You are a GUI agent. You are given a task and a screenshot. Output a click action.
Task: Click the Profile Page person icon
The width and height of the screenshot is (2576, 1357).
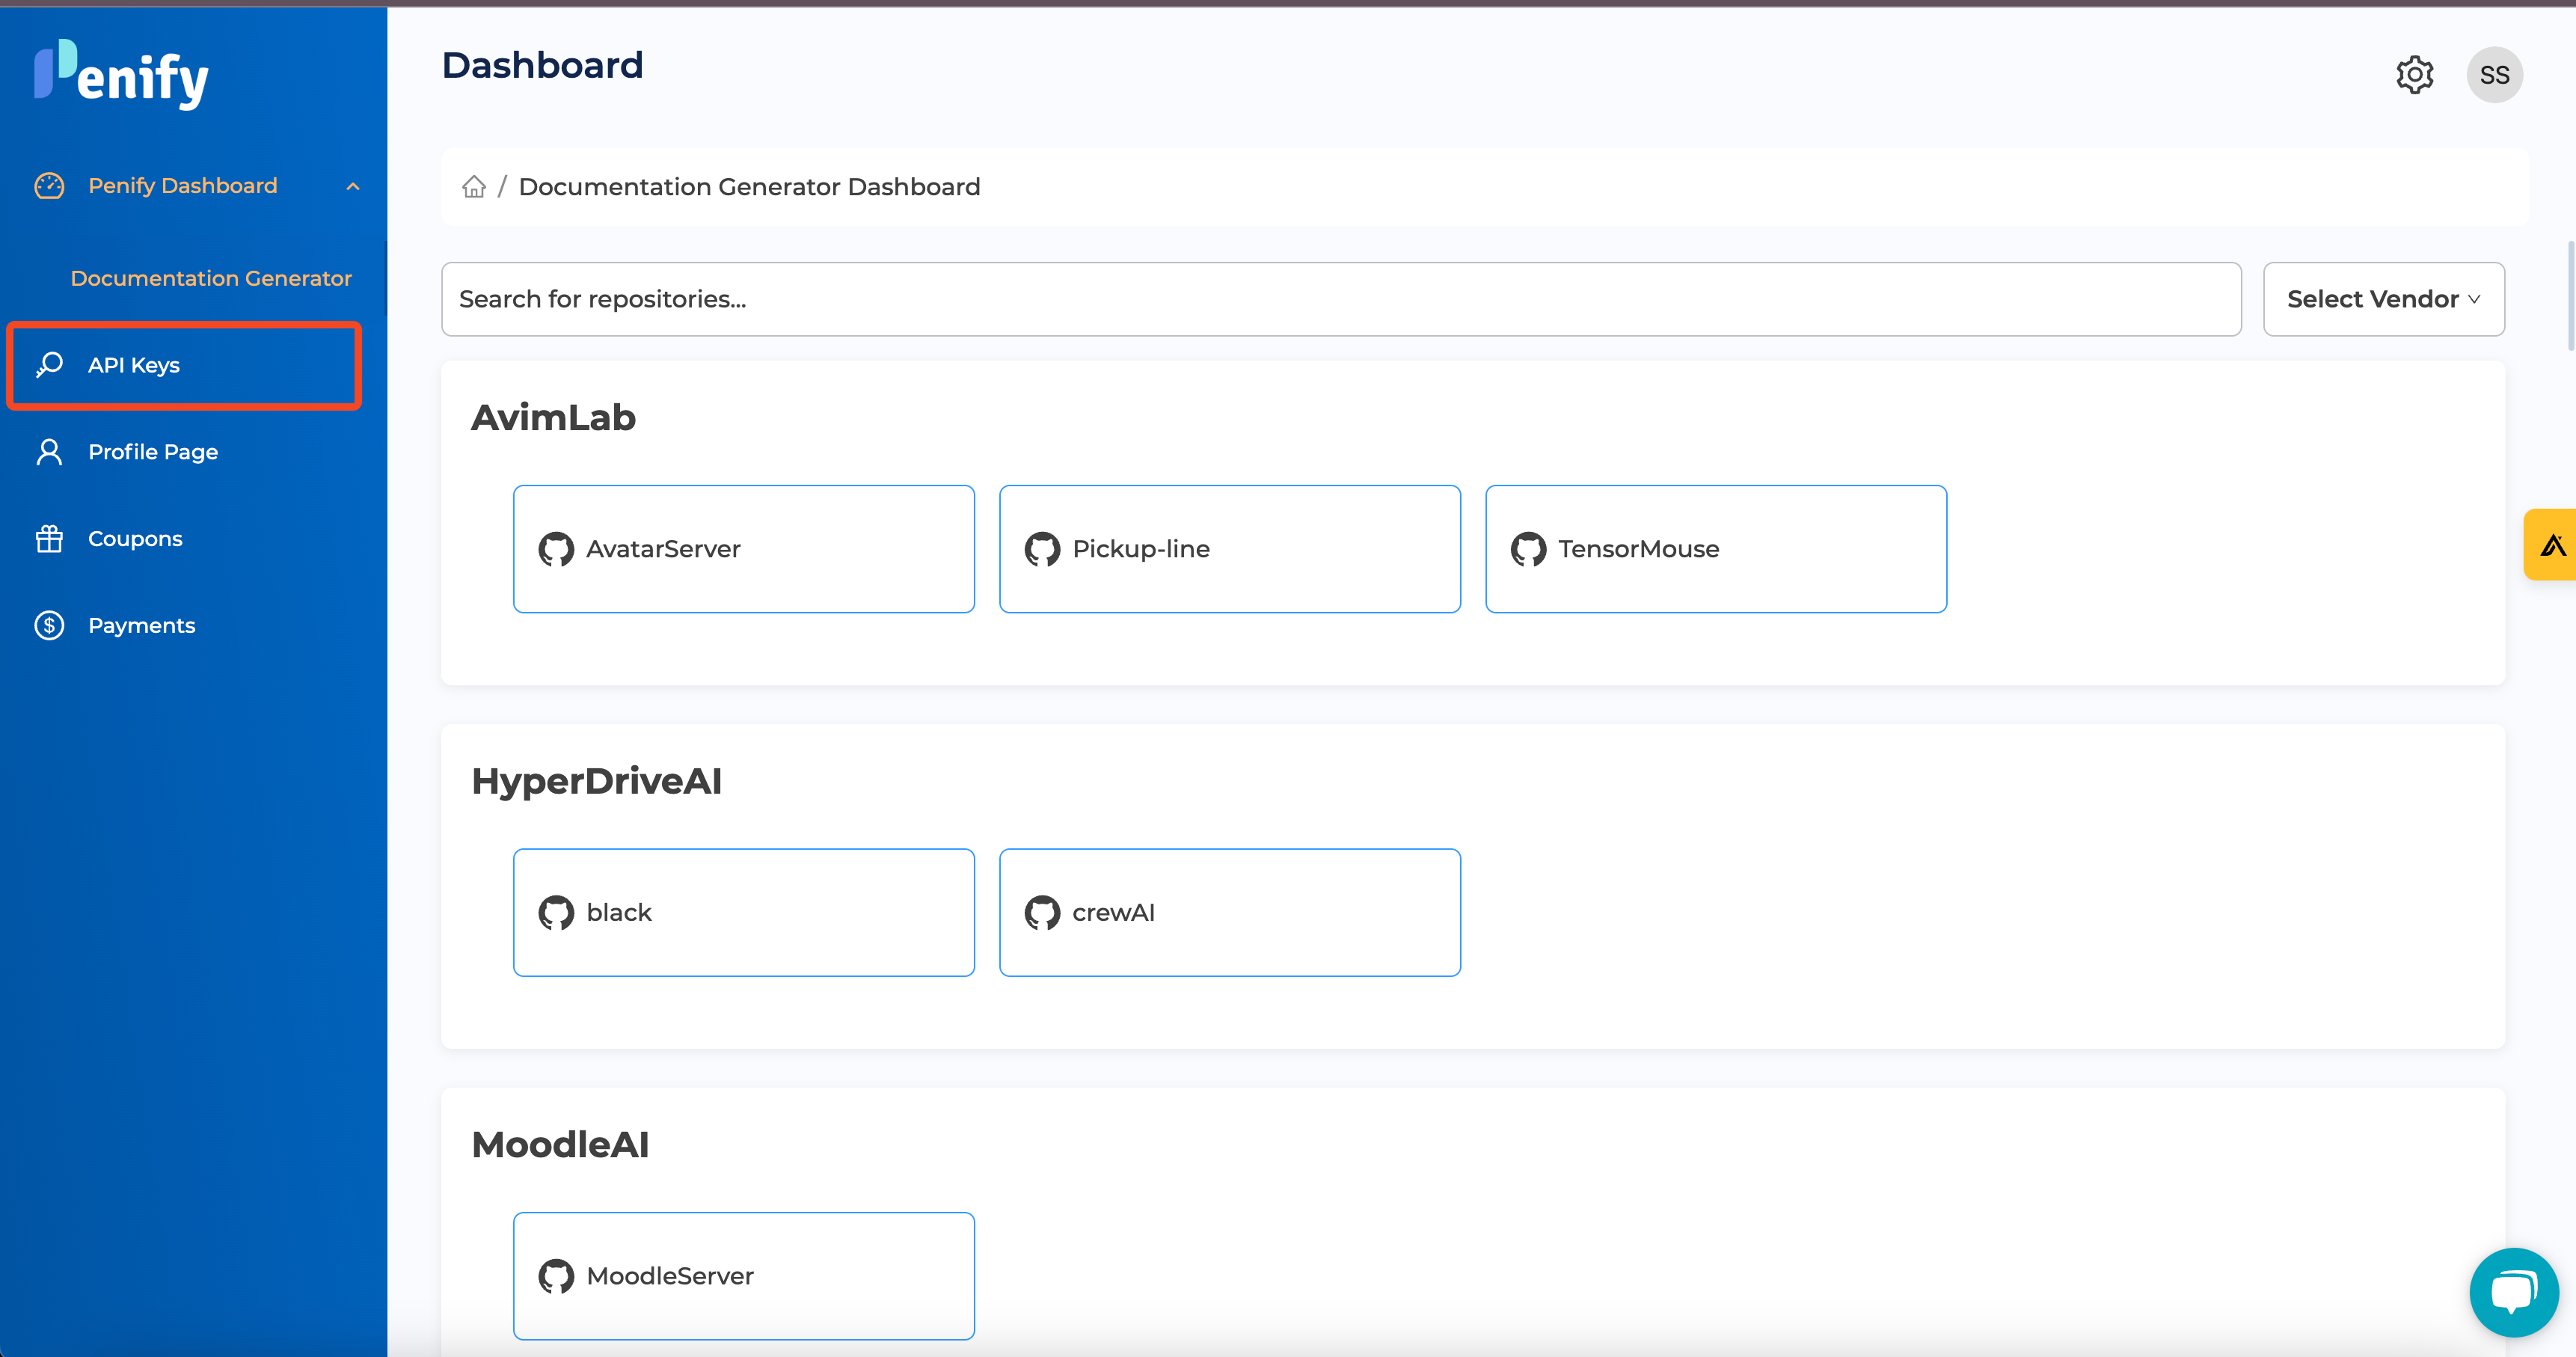coord(48,451)
